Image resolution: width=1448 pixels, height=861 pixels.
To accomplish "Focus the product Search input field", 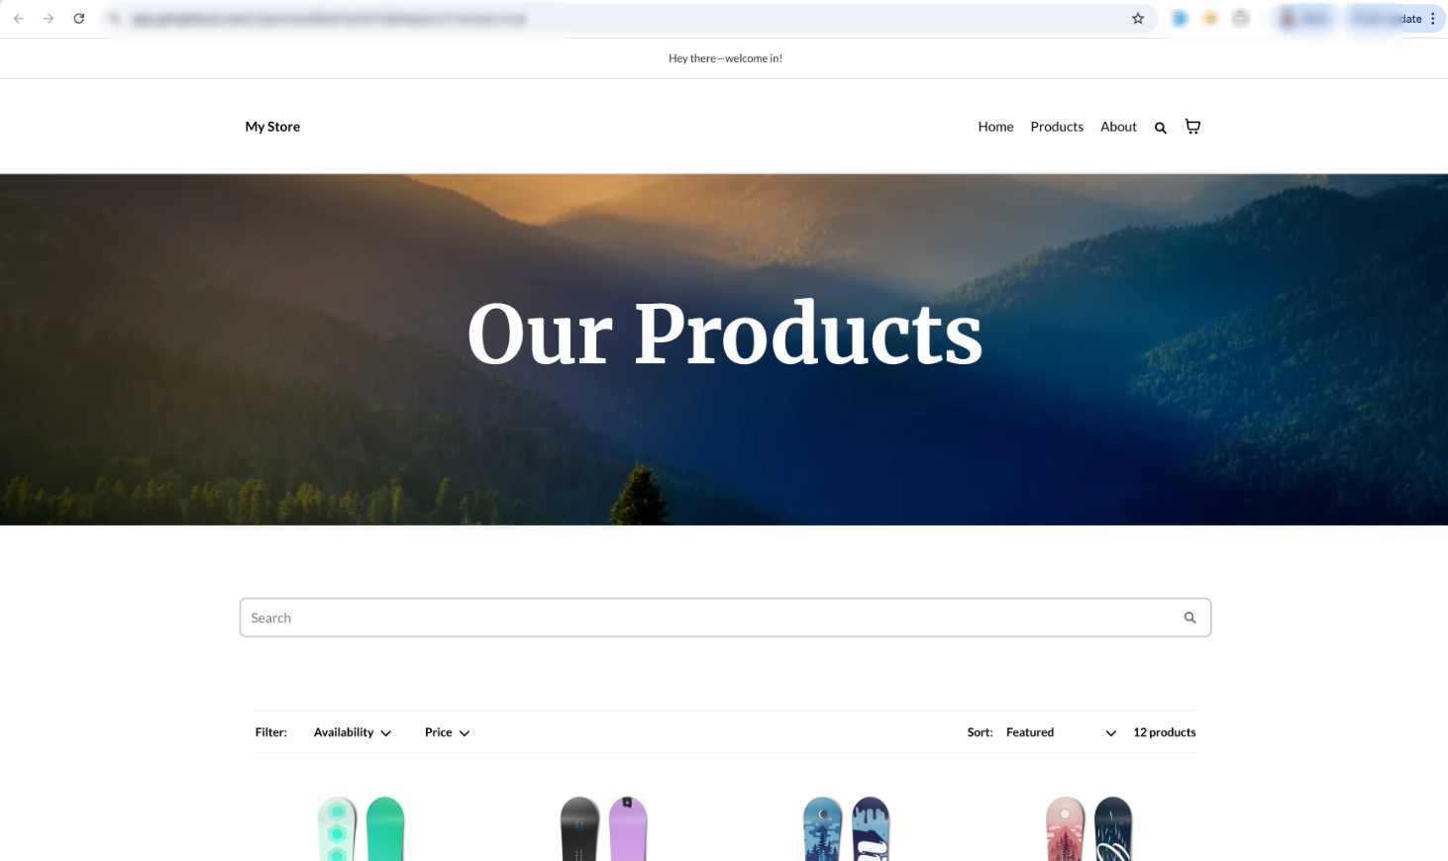I will (708, 618).
